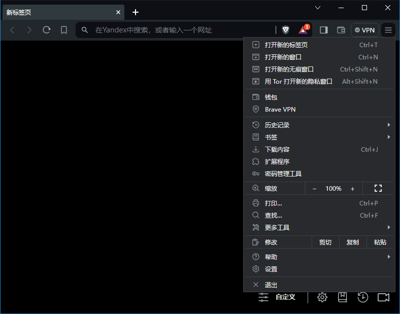Click the bookmark page icon
This screenshot has height=314, width=400.
(64, 30)
